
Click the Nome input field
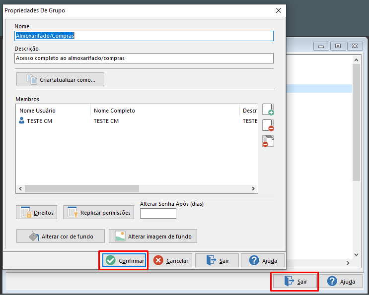(x=144, y=36)
